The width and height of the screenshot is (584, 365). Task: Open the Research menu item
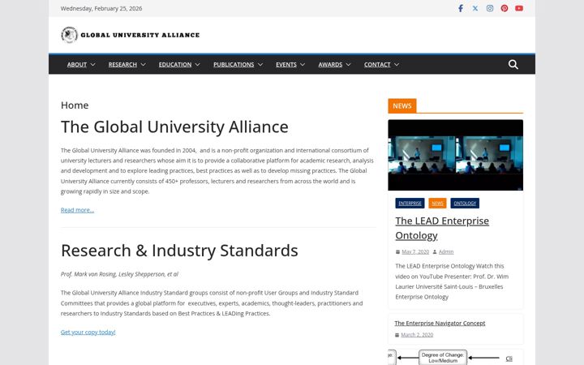(122, 64)
